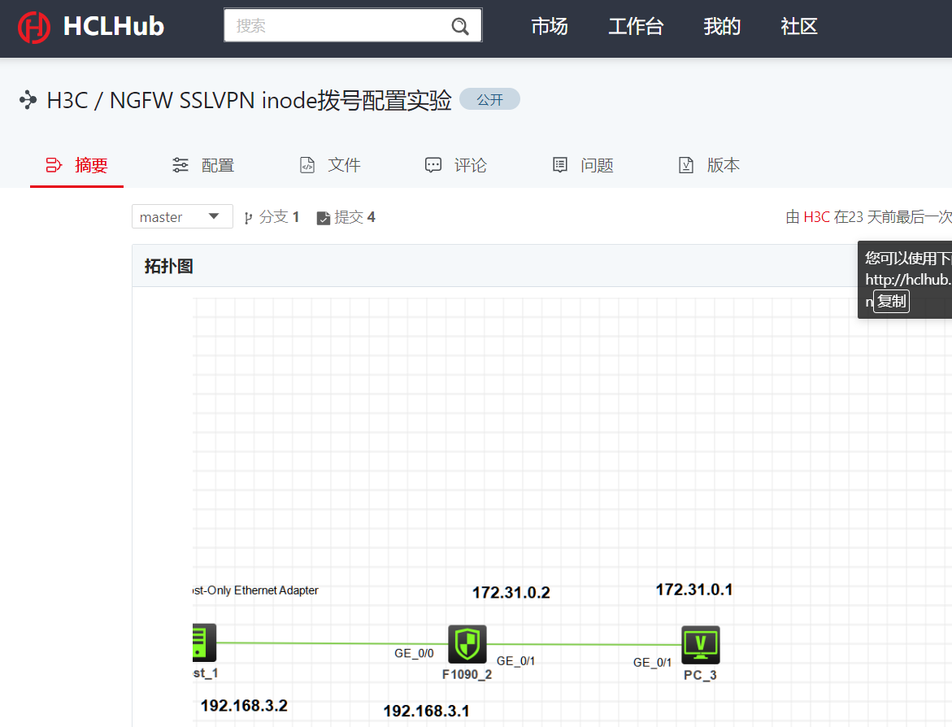The width and height of the screenshot is (952, 727).
Task: Click the H3C / NGFW SSLVPN project title
Action: [249, 100]
